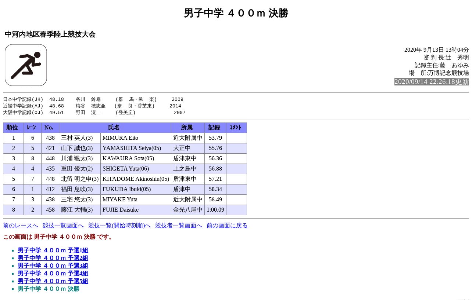The width and height of the screenshot is (472, 300).
Task: Select the 上之島中 affiliation cell
Action: 188,169
